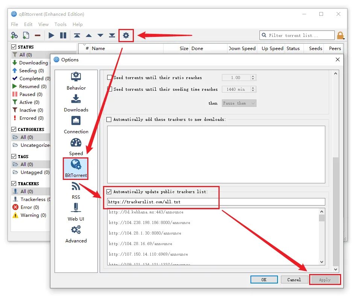Filter by Paused (0) status
Viewport: 355px width, 297px height.
27,94
